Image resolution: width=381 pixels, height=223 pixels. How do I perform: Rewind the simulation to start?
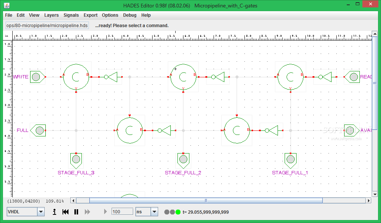[65, 212]
